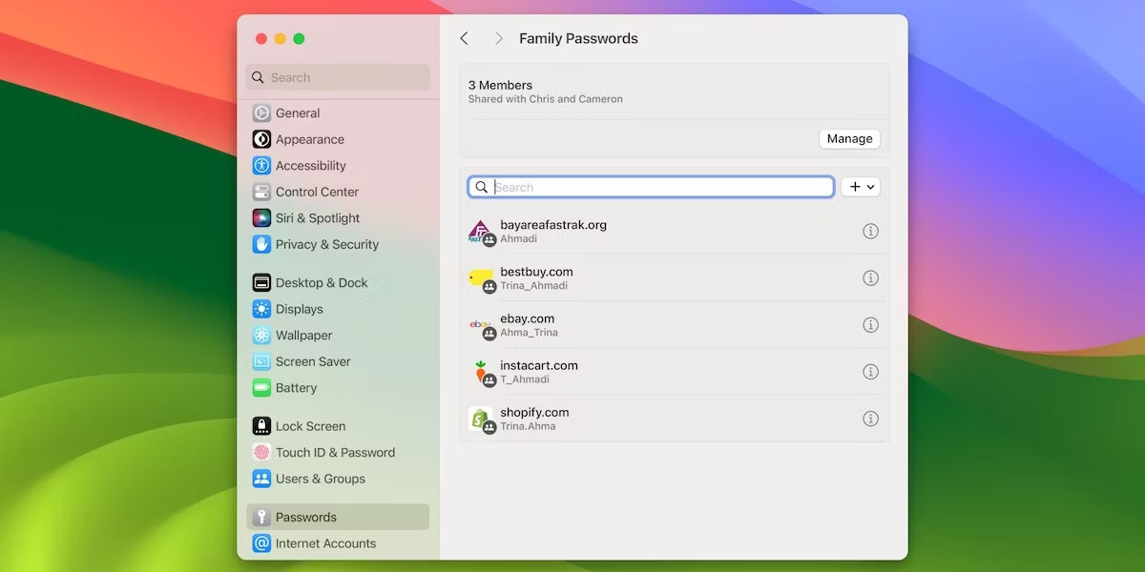Show info for bayareafastrak.org password
Image resolution: width=1145 pixels, height=572 pixels.
click(x=870, y=231)
